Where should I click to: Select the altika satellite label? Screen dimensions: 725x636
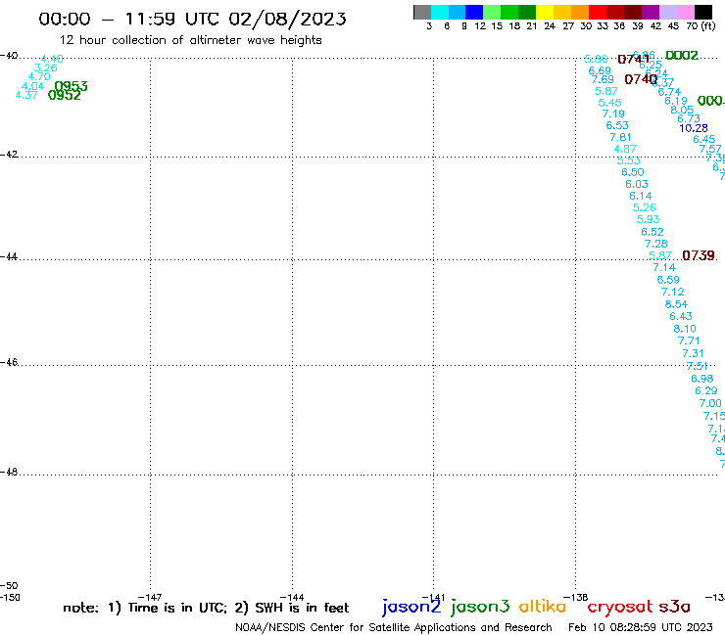point(543,607)
